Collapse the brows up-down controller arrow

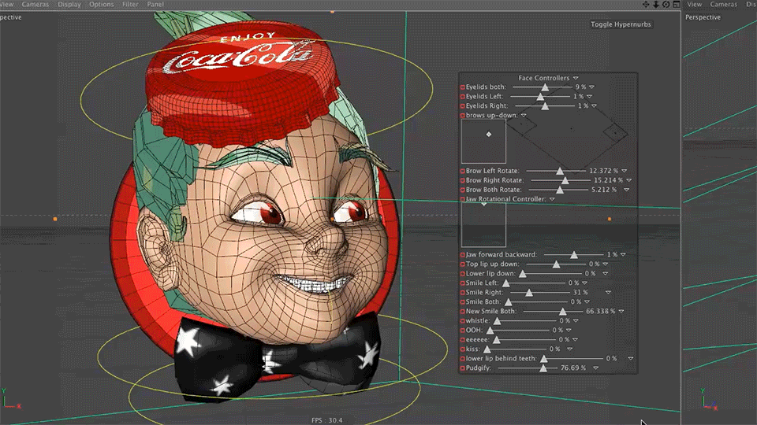(x=524, y=116)
